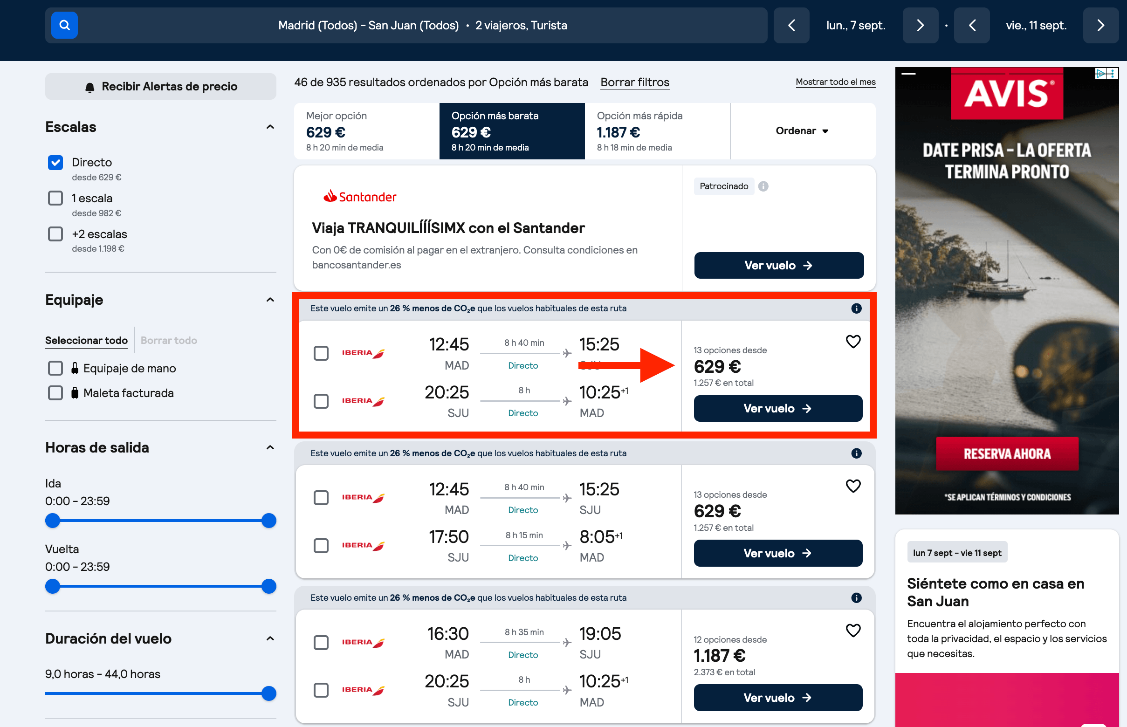Viewport: 1127px width, 727px height.
Task: Tick outbound 12:45 MAD checkbox in first result
Action: tap(321, 353)
